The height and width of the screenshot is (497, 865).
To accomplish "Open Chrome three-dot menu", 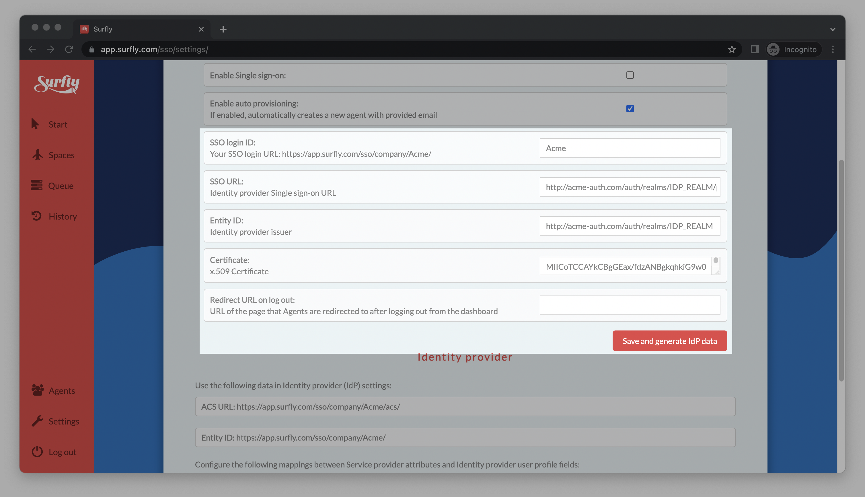I will click(833, 50).
